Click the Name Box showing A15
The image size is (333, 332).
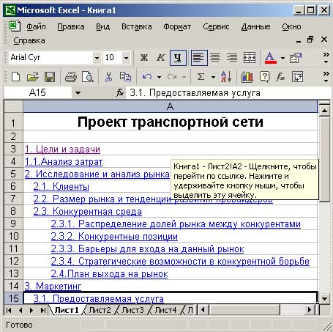(38, 93)
